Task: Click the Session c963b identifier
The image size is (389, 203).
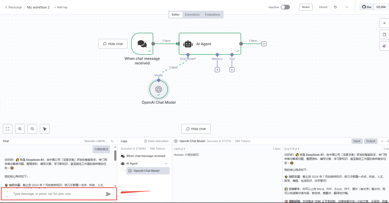Action: [96, 141]
